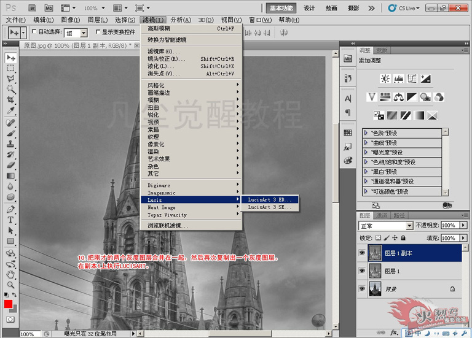Select the Rectangular Marquee tool
This screenshot has width=472, height=338.
tap(11, 68)
